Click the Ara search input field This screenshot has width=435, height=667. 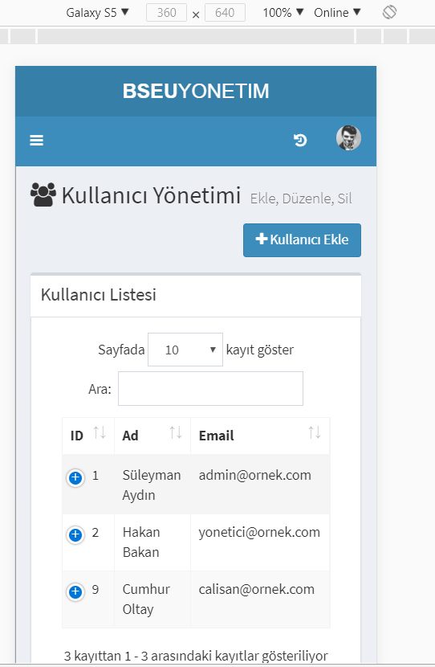tap(211, 388)
